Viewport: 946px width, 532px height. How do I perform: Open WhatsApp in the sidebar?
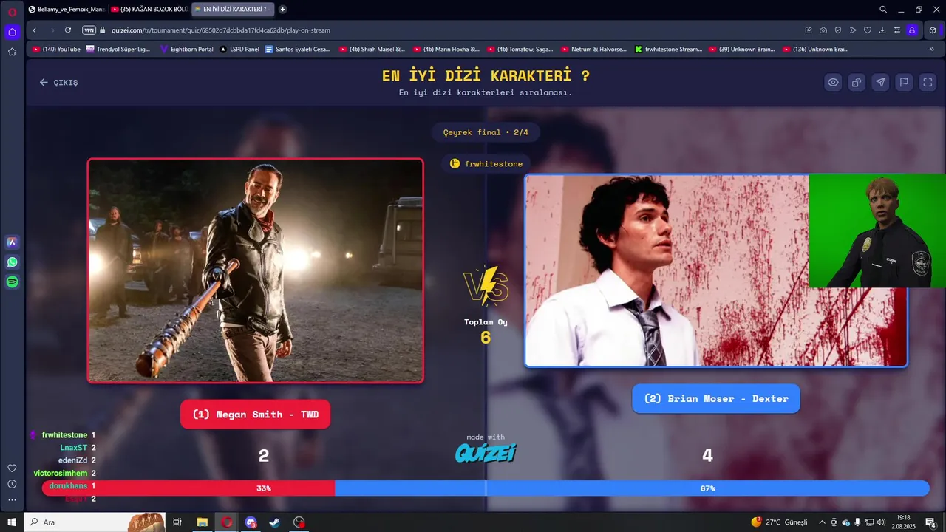pos(12,262)
